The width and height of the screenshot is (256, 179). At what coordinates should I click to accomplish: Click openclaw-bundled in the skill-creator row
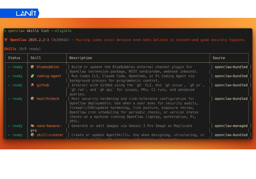(x=231, y=135)
